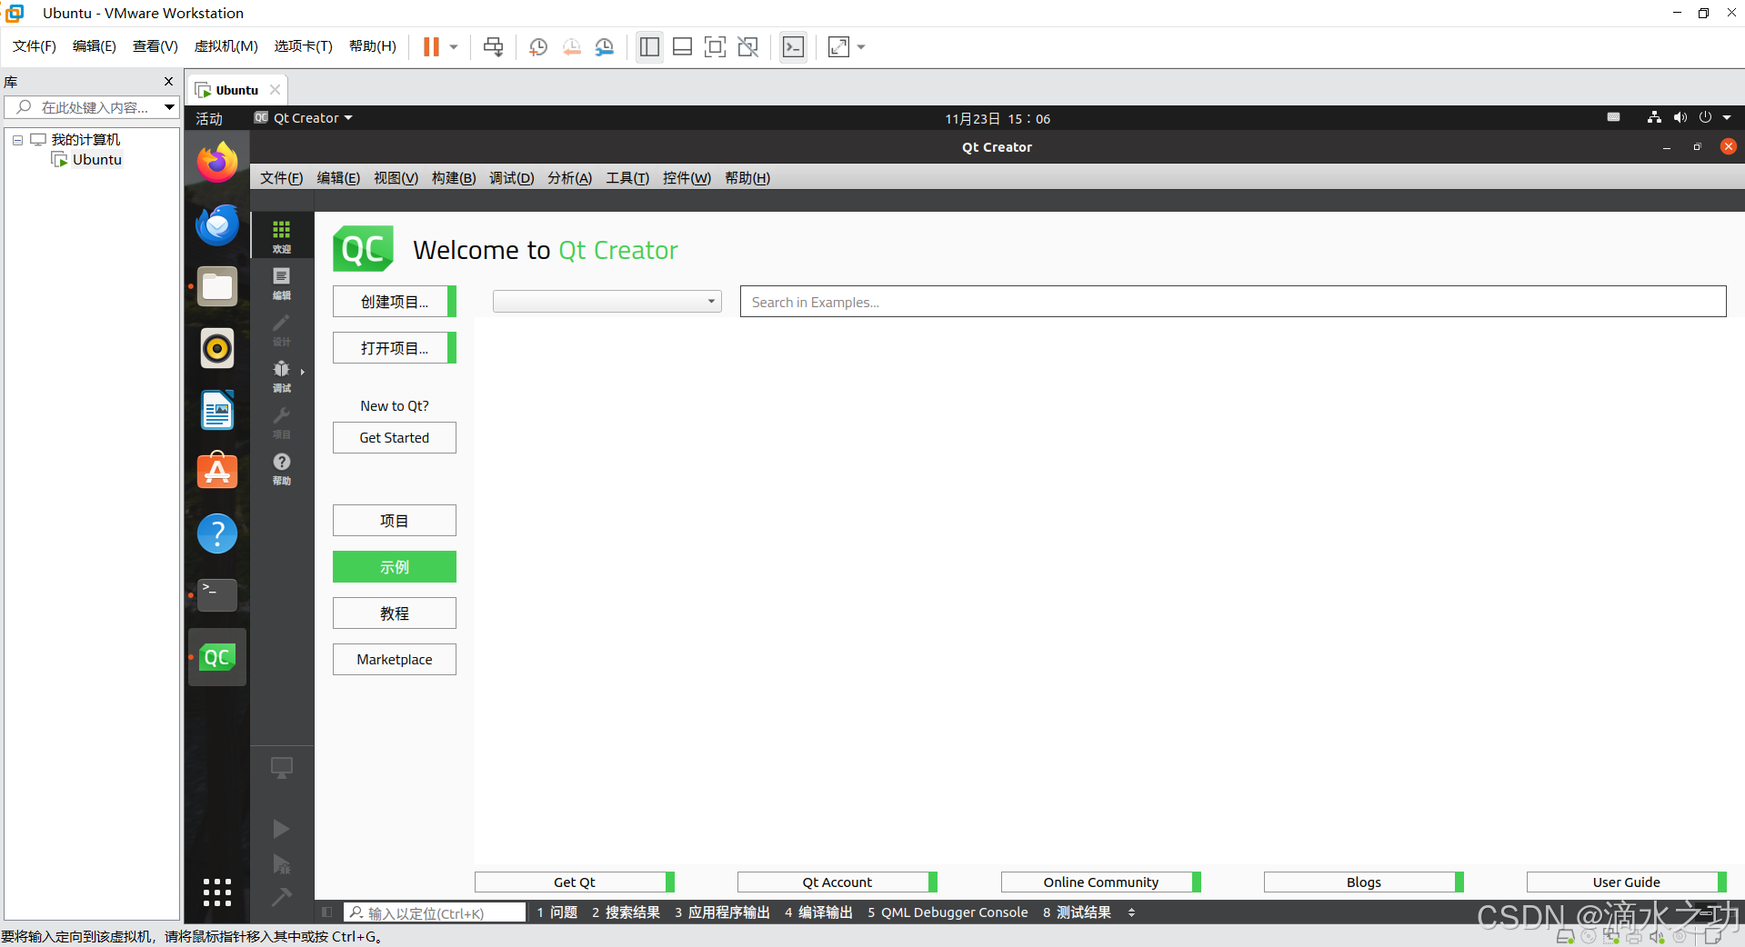1745x947 pixels.
Task: Toggle the left sidebar visibility icon
Action: [327, 912]
